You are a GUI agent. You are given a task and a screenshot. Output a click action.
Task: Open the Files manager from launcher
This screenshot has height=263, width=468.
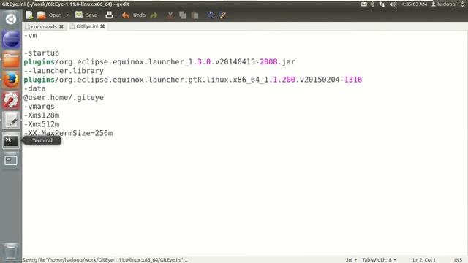coord(11,60)
